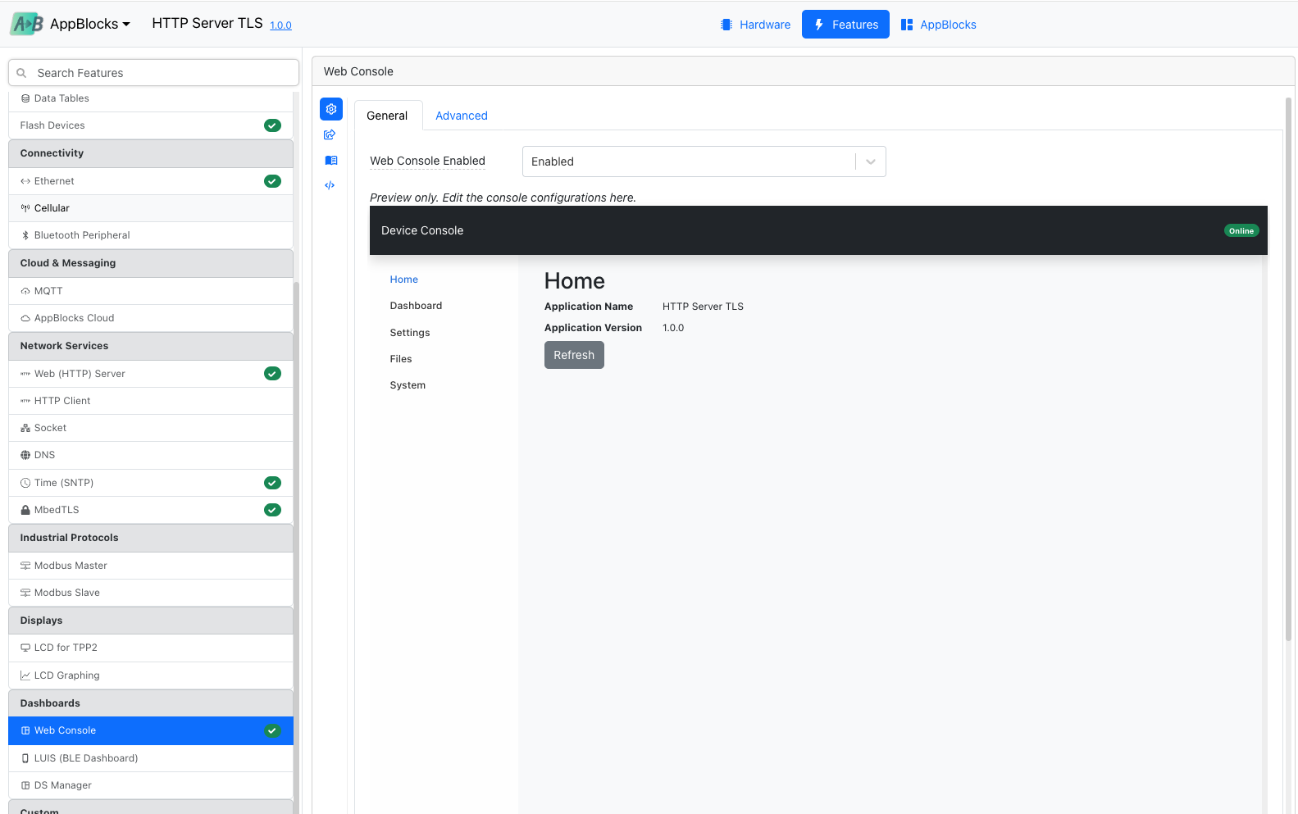The image size is (1298, 814).
Task: Click the Cellular antenna icon
Action: [25, 208]
